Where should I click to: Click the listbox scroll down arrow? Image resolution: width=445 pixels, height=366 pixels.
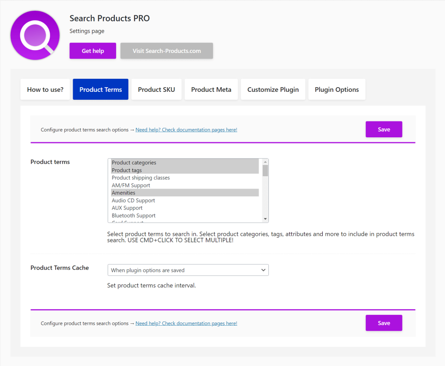click(265, 219)
